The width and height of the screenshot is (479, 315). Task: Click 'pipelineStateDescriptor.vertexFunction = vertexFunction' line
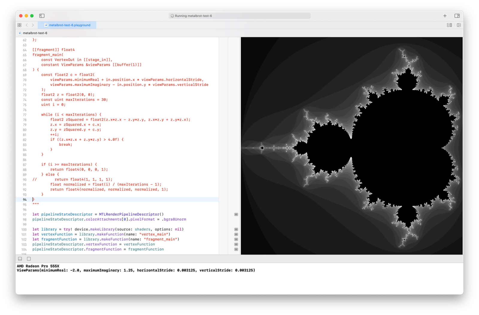click(94, 244)
